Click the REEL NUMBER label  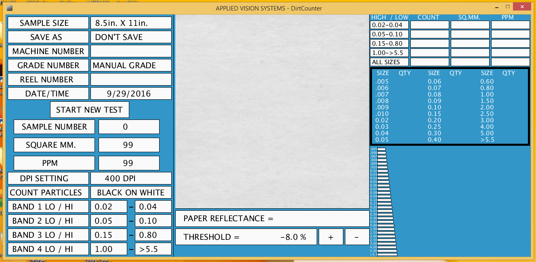[x=48, y=80]
